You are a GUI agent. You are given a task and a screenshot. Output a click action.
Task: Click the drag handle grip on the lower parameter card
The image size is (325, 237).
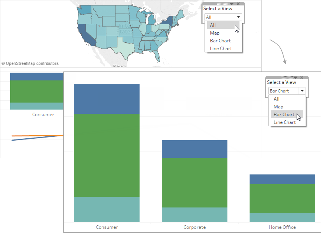click(287, 77)
